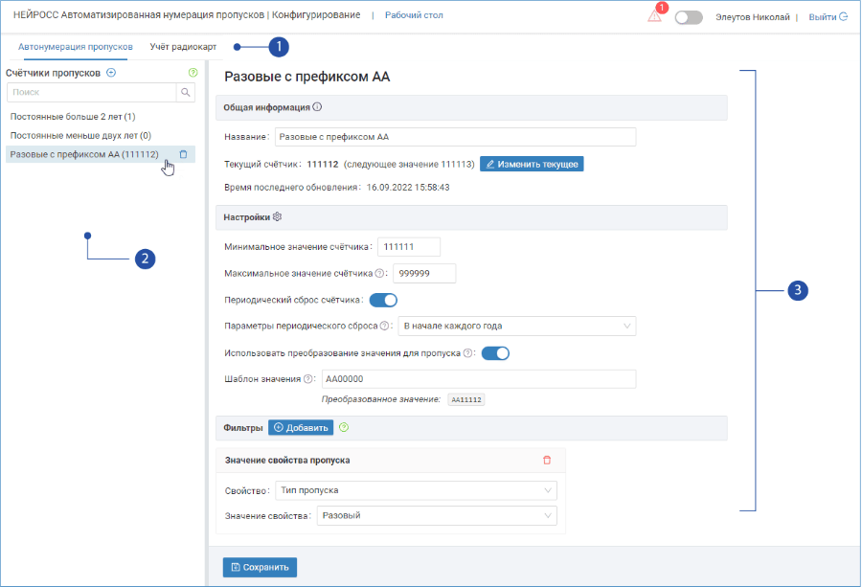The height and width of the screenshot is (587, 862).
Task: Toggle the header switch beside the user name
Action: click(689, 17)
